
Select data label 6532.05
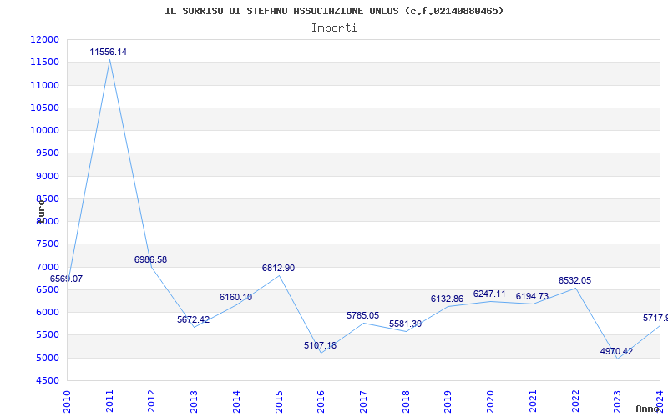coord(574,281)
